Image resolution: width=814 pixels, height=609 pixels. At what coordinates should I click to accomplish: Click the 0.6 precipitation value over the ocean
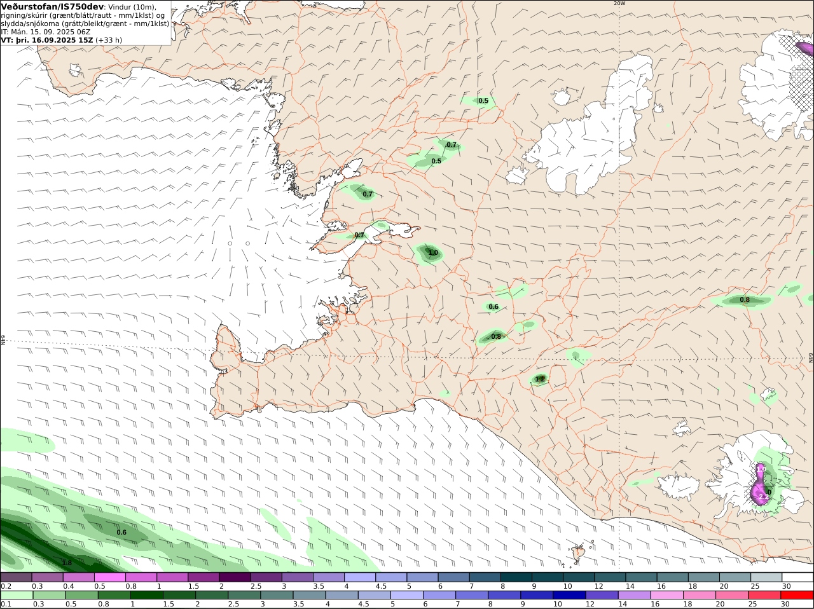pos(121,532)
